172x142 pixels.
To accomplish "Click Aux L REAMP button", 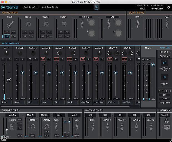I will pos(57,136).
